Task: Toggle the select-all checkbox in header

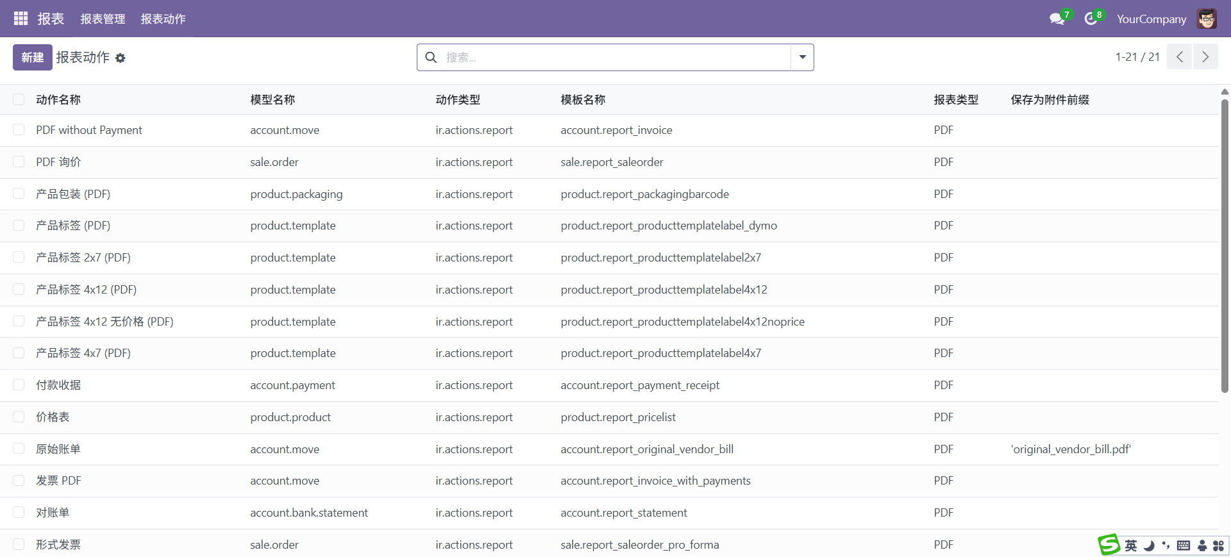Action: (19, 99)
